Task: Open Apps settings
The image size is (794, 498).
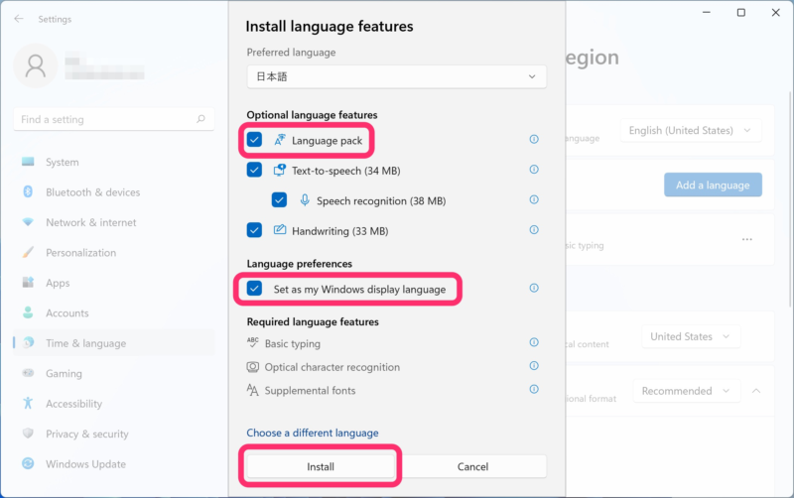Action: tap(114, 283)
